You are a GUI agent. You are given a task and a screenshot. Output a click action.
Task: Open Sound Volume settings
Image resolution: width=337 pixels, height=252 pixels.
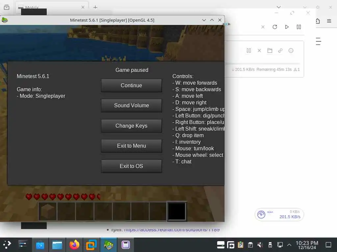131,105
